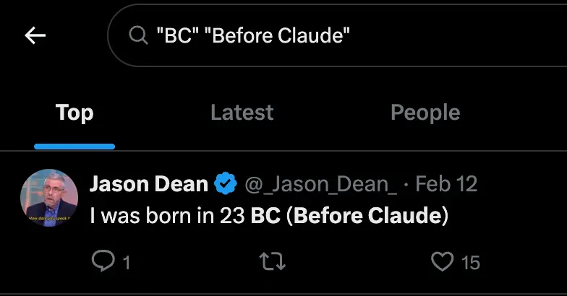
Task: Click the "BC" quoted search term
Action: [176, 35]
